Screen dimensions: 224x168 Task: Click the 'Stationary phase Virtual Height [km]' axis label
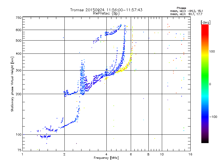coord(12,84)
